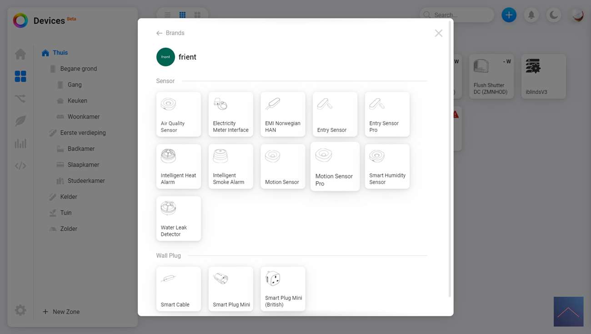Screen dimensions: 591x334
Task: Pick the Water Leak Detector device
Action: [x=178, y=219]
